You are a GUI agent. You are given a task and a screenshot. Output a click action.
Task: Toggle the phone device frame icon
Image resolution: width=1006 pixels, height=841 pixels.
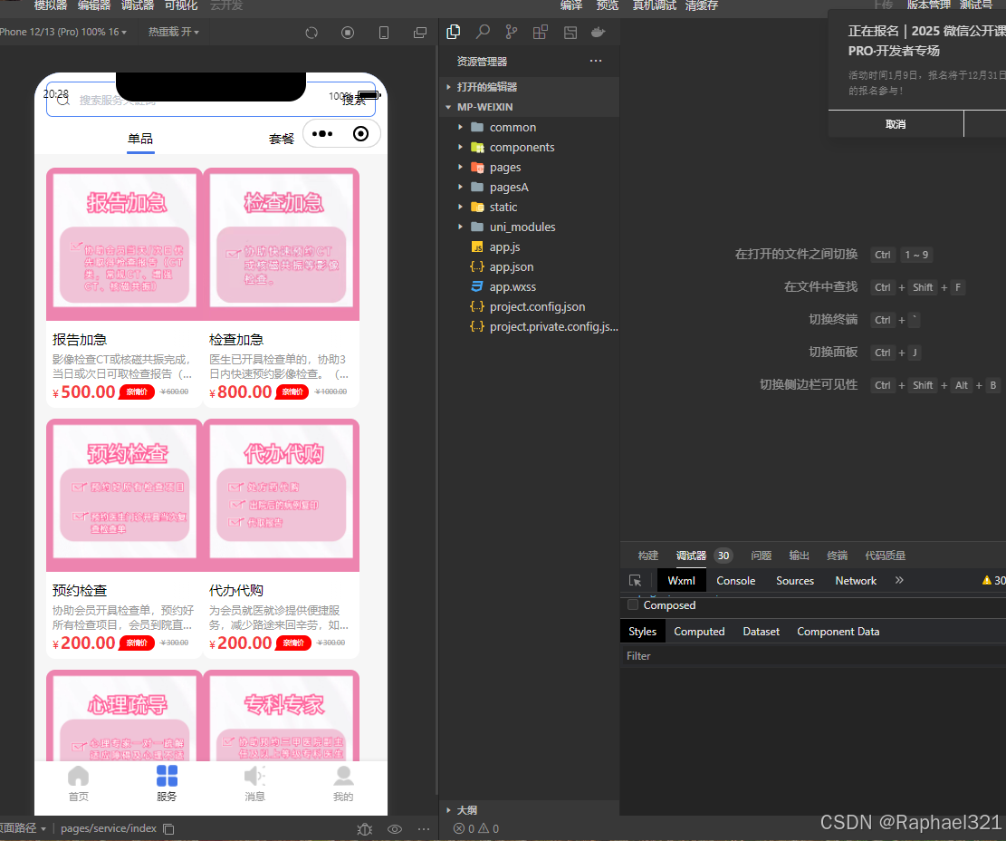click(x=384, y=33)
